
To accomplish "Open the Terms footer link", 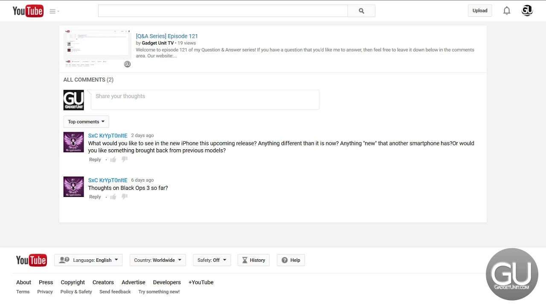I will [x=23, y=292].
